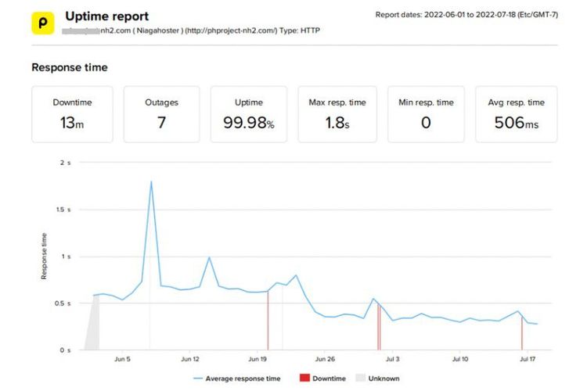Select the Outages 7 stat card
This screenshot has height=391, width=587.
click(x=162, y=114)
